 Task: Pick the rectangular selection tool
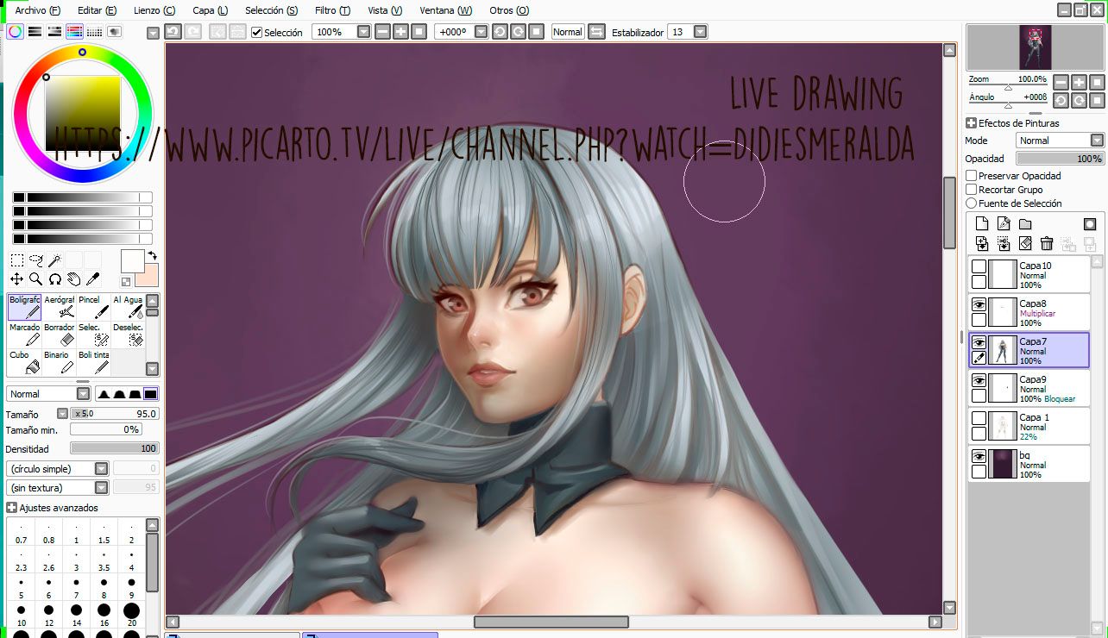coord(17,260)
